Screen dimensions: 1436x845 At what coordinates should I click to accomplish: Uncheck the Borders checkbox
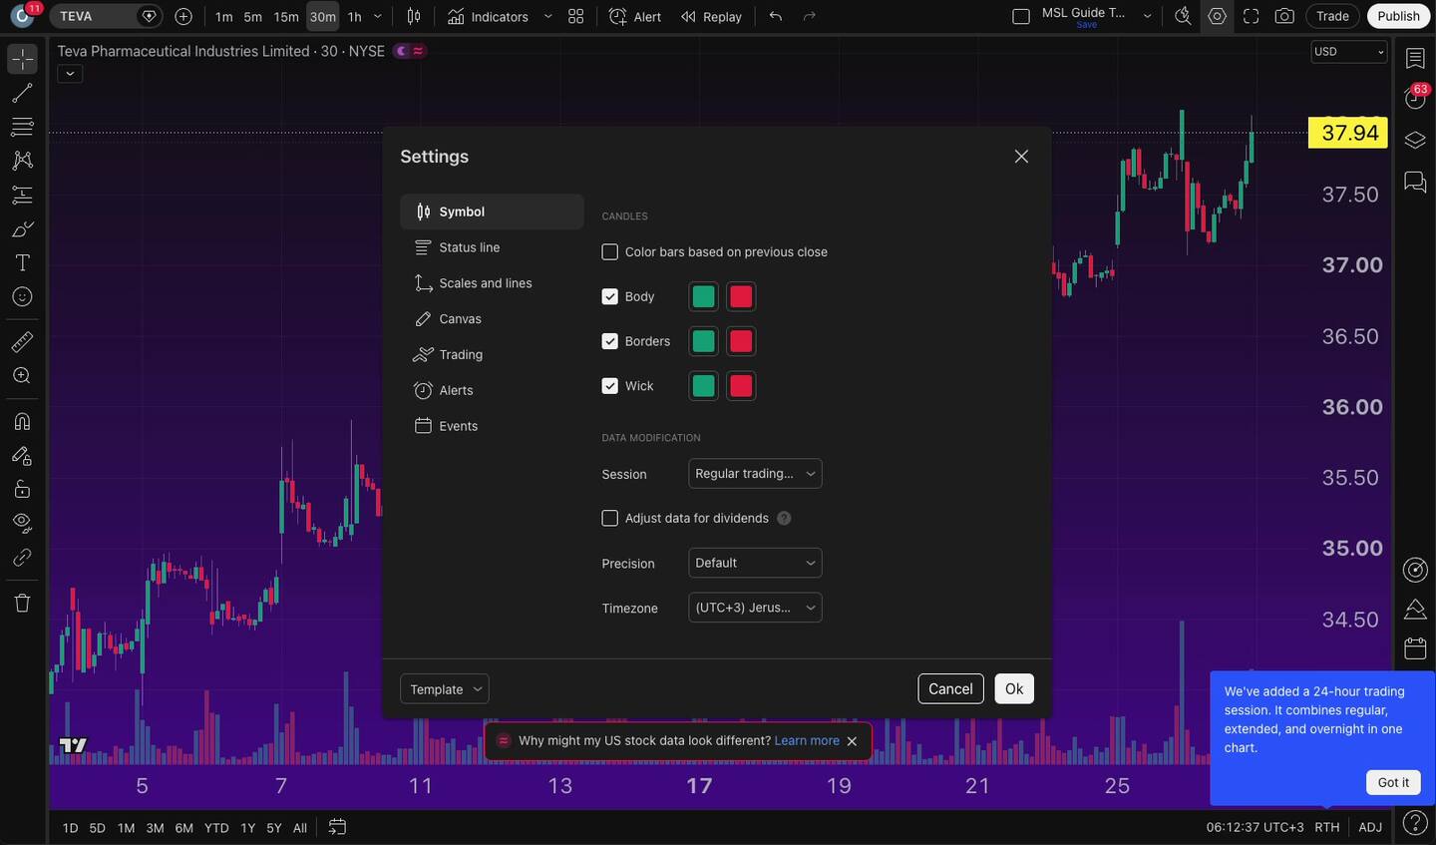point(610,341)
